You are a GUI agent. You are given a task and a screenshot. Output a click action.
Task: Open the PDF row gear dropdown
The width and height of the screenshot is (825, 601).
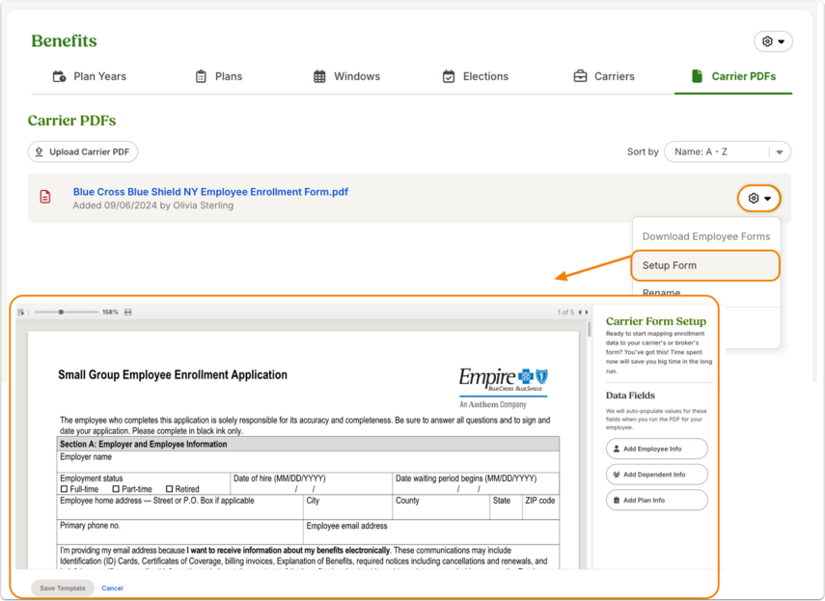coord(759,198)
